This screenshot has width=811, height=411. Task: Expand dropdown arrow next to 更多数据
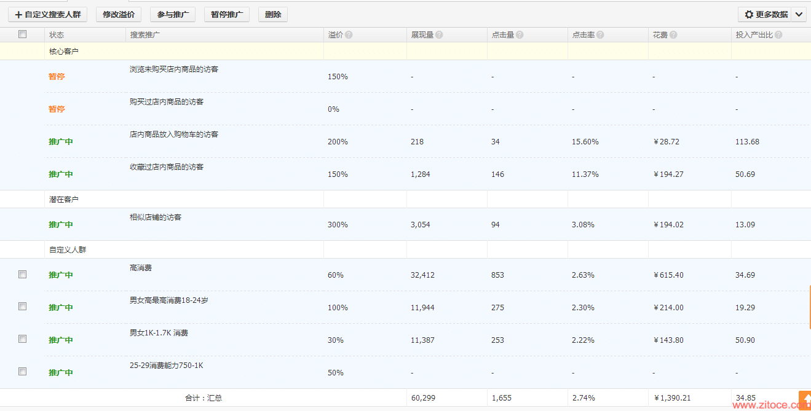tap(799, 14)
